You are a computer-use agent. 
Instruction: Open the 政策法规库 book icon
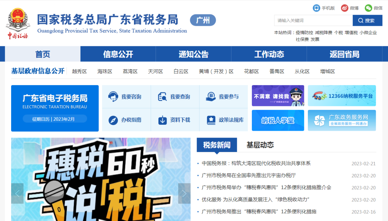tap(210, 120)
